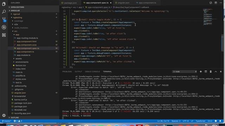This screenshot has width=225, height=126.
Task: Close the app.component.spec.ts tab
Action: coord(111,3)
